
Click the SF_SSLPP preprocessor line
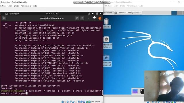point(48,76)
